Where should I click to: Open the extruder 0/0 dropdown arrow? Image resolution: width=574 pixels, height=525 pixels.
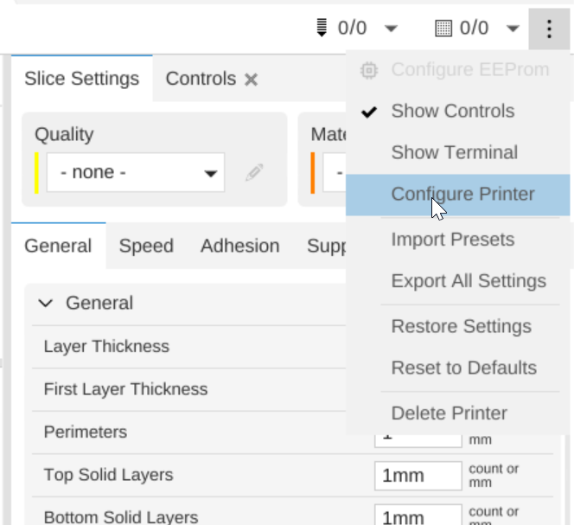coord(391,29)
